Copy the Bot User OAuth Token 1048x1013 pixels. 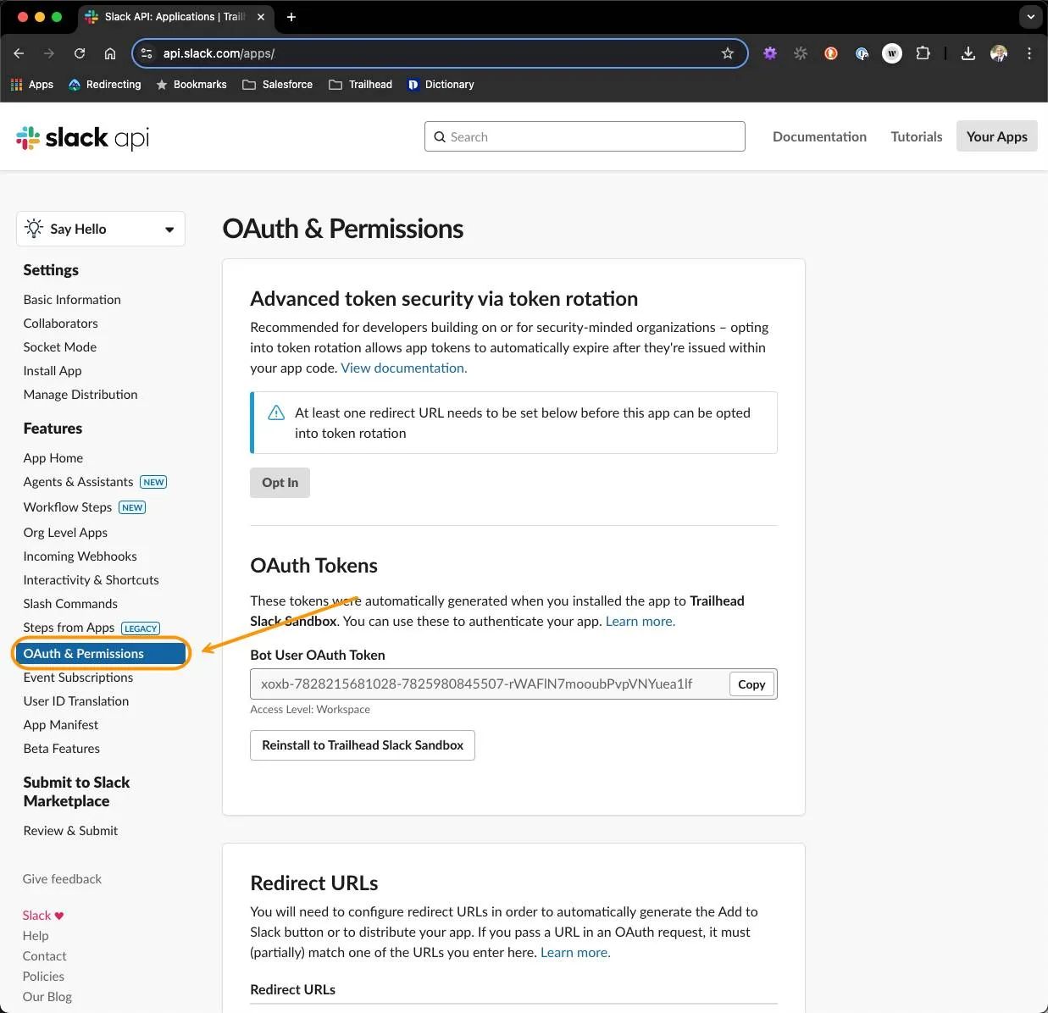pyautogui.click(x=751, y=684)
